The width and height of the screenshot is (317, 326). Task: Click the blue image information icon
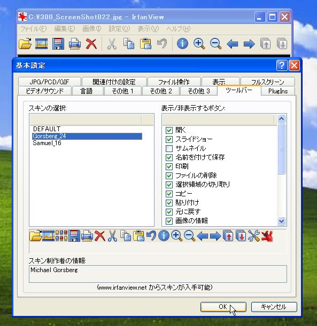[x=182, y=44]
